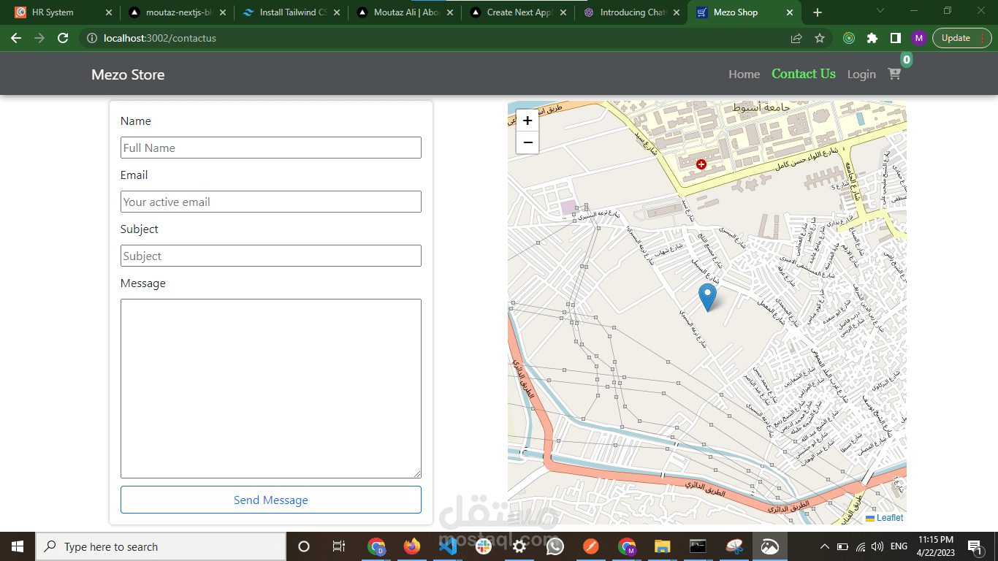Viewport: 998px width, 561px height.
Task: View site information icon in address bar
Action: click(x=92, y=38)
